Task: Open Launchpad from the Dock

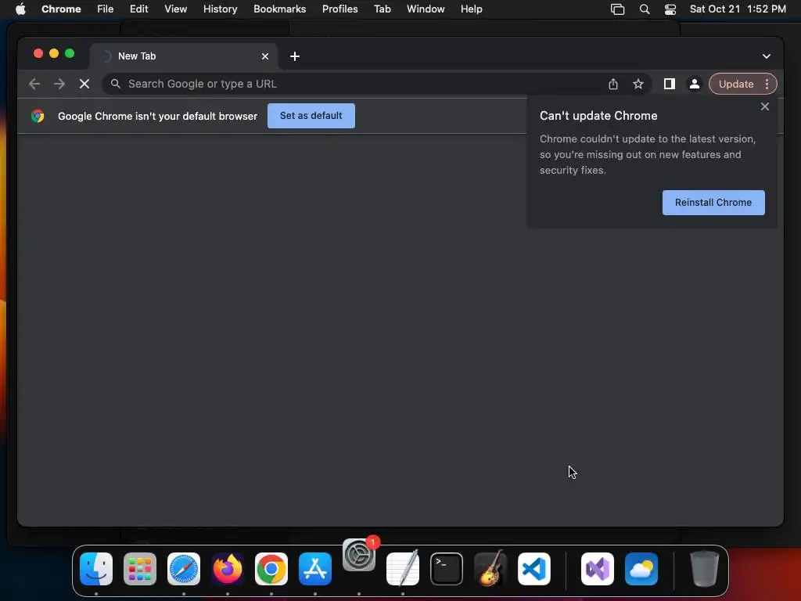Action: click(x=140, y=569)
